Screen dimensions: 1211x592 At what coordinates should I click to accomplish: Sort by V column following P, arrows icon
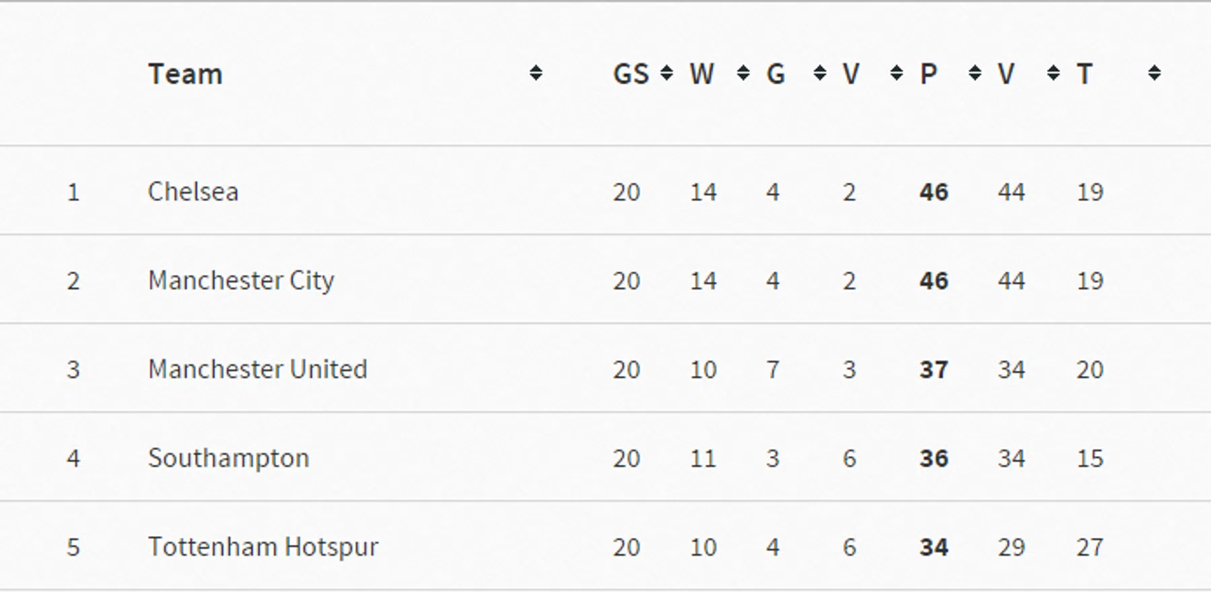click(1053, 73)
